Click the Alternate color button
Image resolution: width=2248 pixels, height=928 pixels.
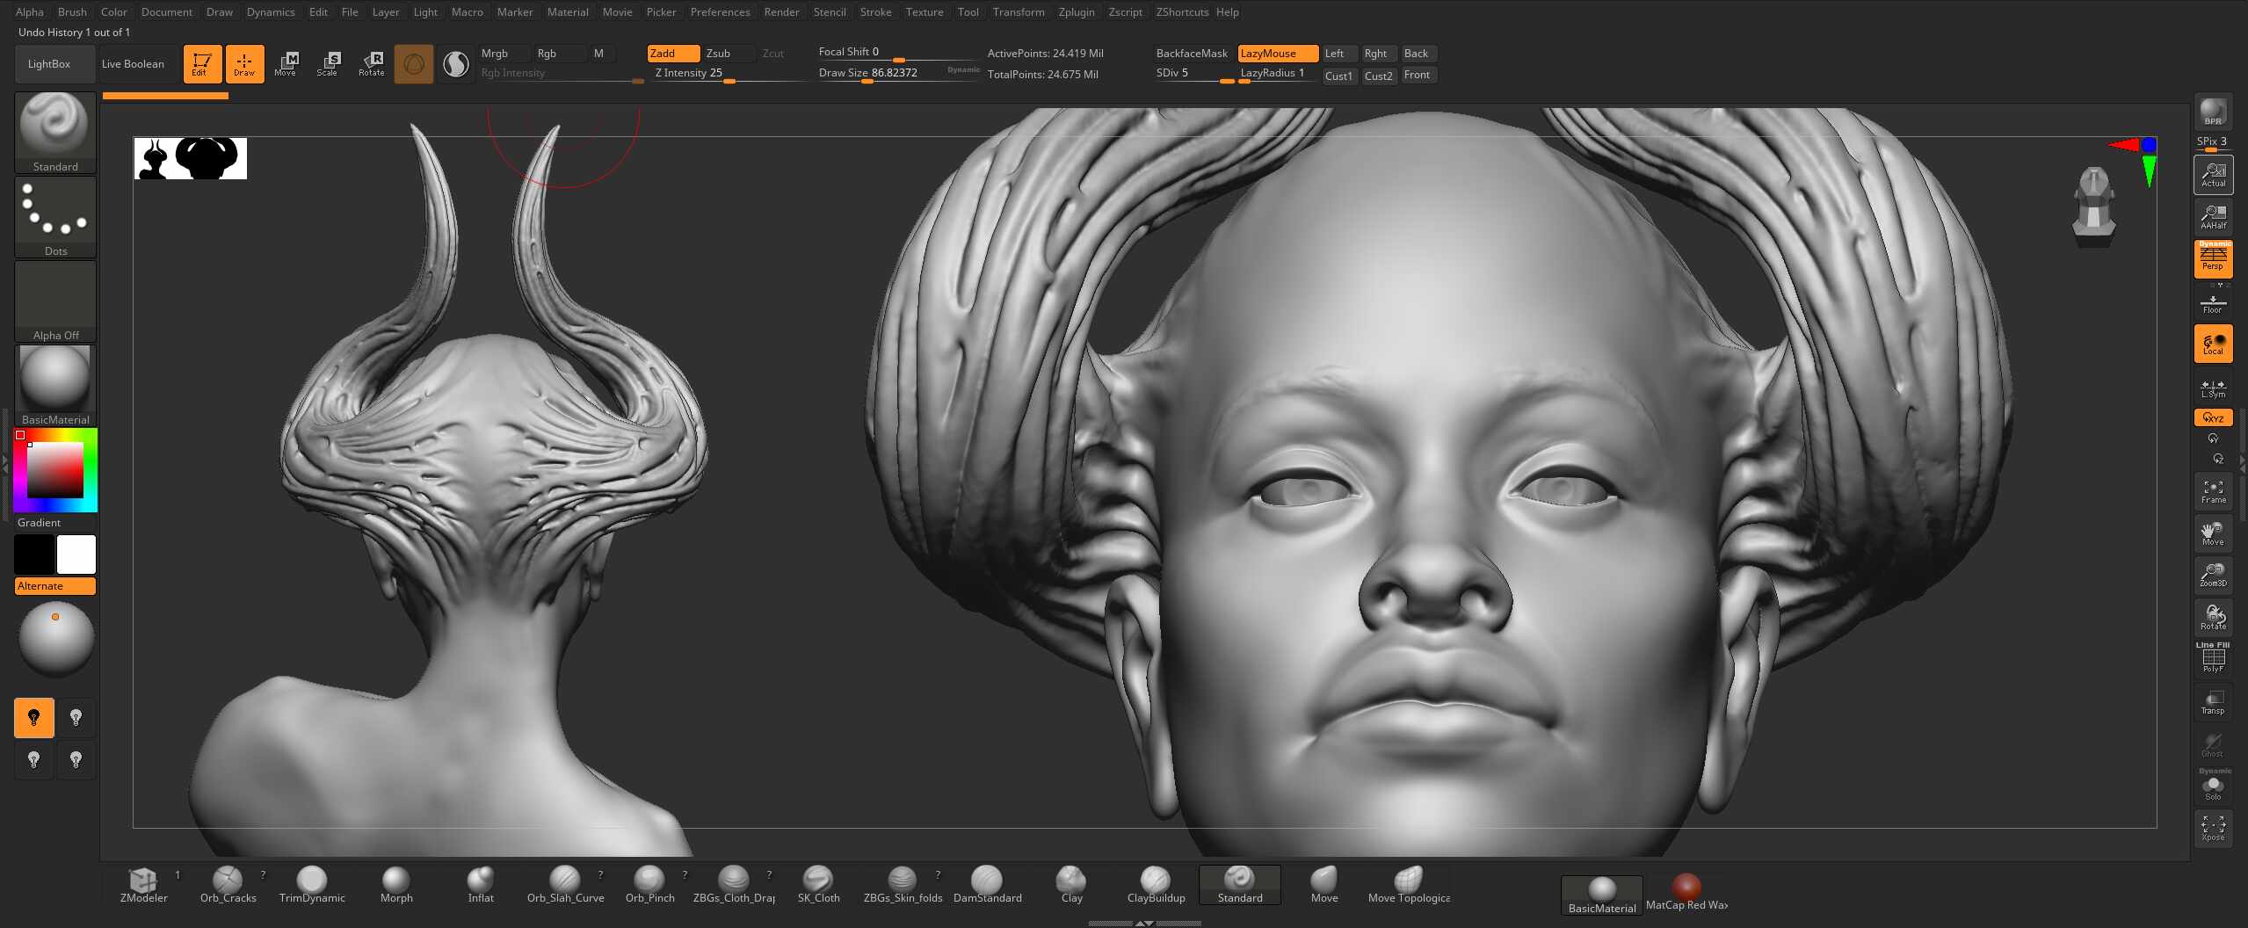55,586
